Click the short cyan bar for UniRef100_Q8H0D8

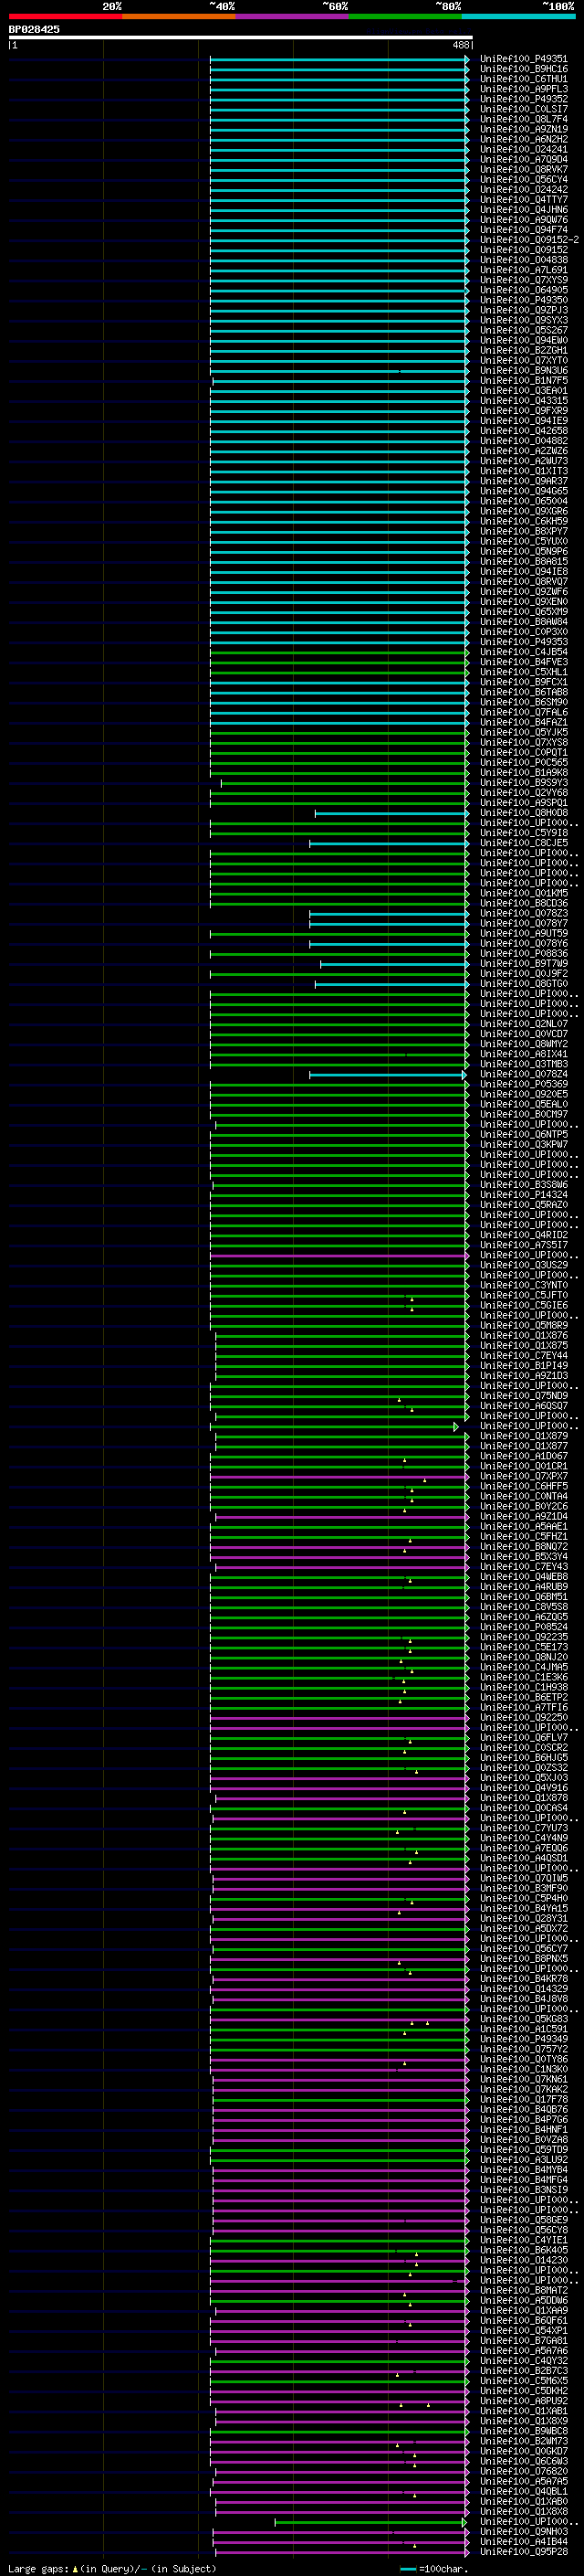(392, 813)
